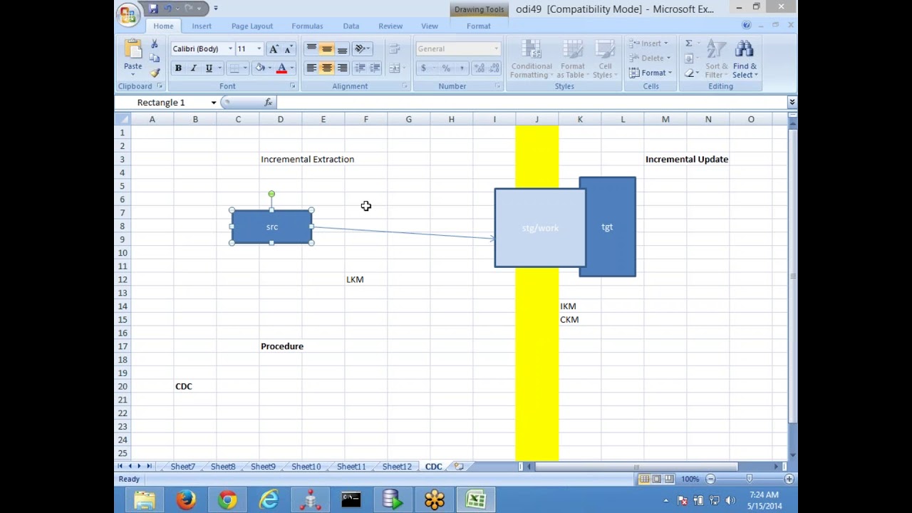Click the Fill down icon in Editing
Screen dimensions: 912x513
pos(688,58)
